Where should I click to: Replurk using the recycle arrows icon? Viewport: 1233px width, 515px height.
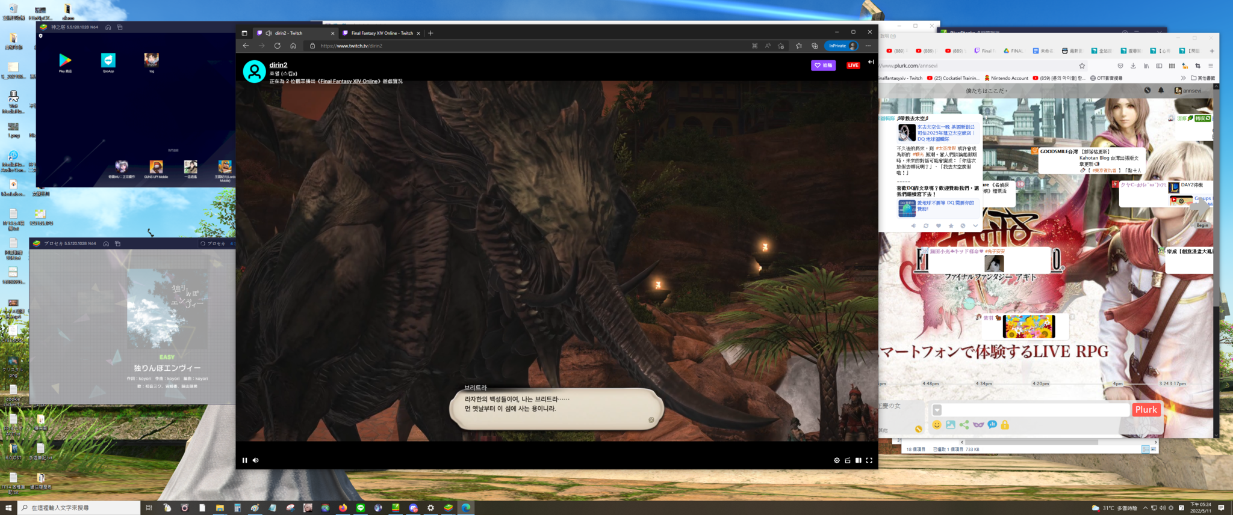(x=926, y=226)
